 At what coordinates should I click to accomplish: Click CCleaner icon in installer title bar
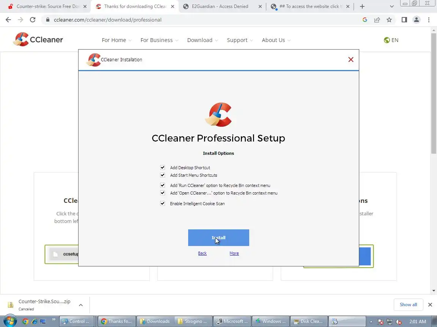click(x=94, y=60)
